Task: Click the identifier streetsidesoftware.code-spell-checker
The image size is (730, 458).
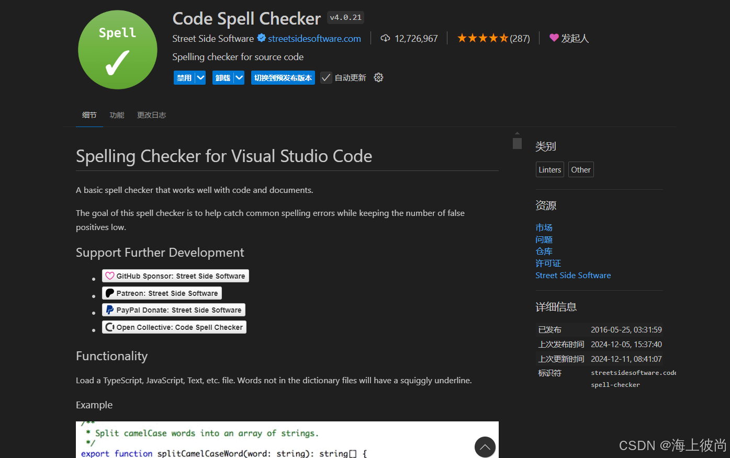Action: point(633,379)
